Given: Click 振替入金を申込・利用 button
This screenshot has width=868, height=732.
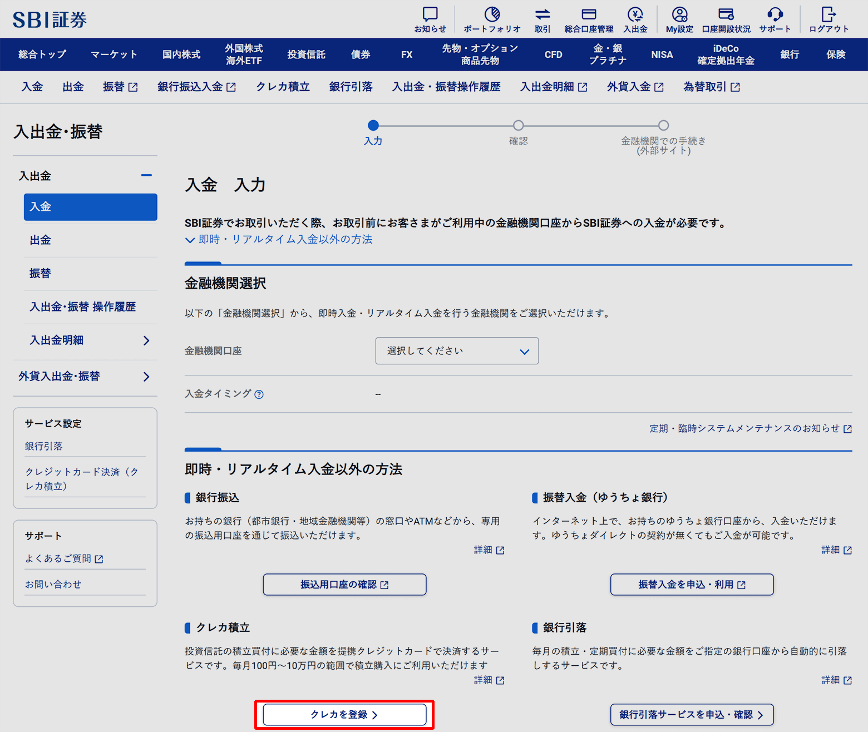Looking at the screenshot, I should coord(692,585).
